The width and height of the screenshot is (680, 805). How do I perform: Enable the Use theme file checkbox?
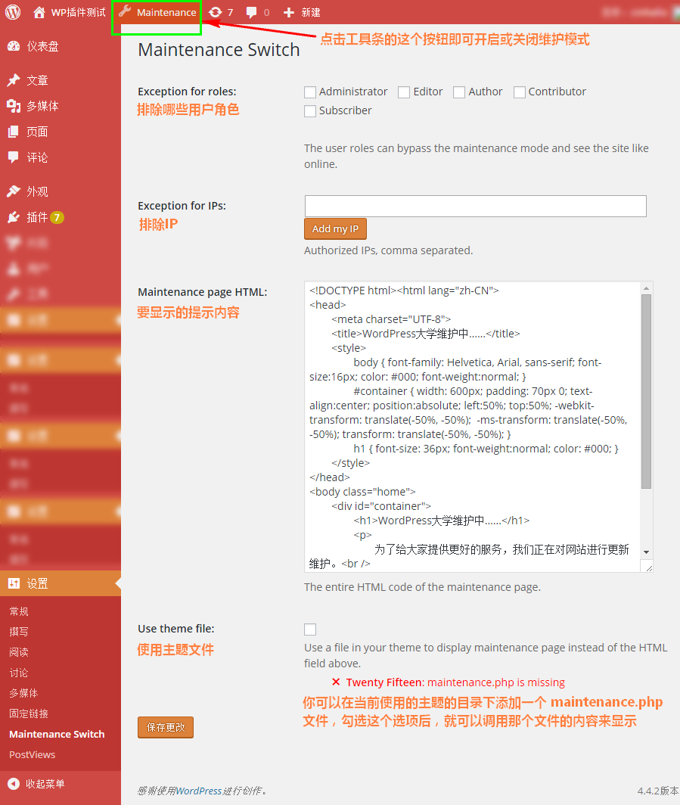click(310, 629)
